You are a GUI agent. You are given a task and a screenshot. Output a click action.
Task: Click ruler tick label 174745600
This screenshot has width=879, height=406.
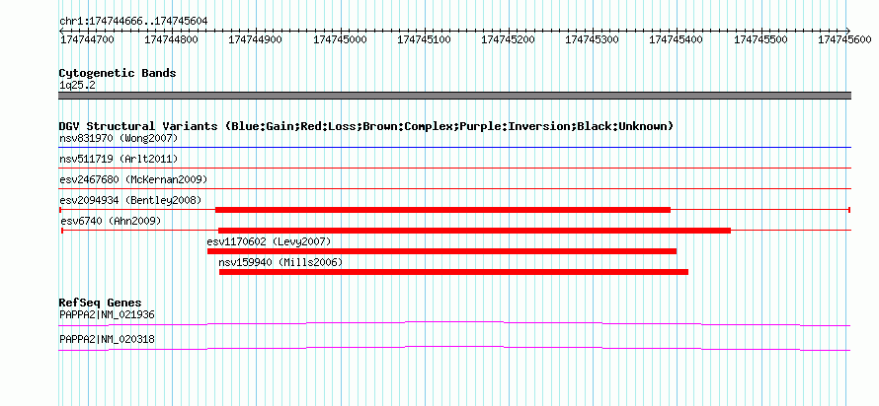coord(844,39)
